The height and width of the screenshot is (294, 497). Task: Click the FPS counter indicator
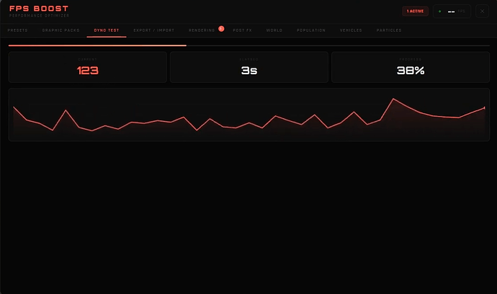point(452,12)
